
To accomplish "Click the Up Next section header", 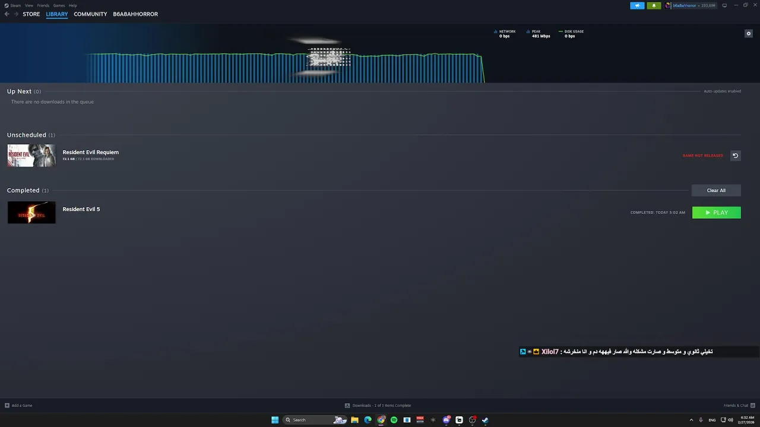I will coord(24,91).
